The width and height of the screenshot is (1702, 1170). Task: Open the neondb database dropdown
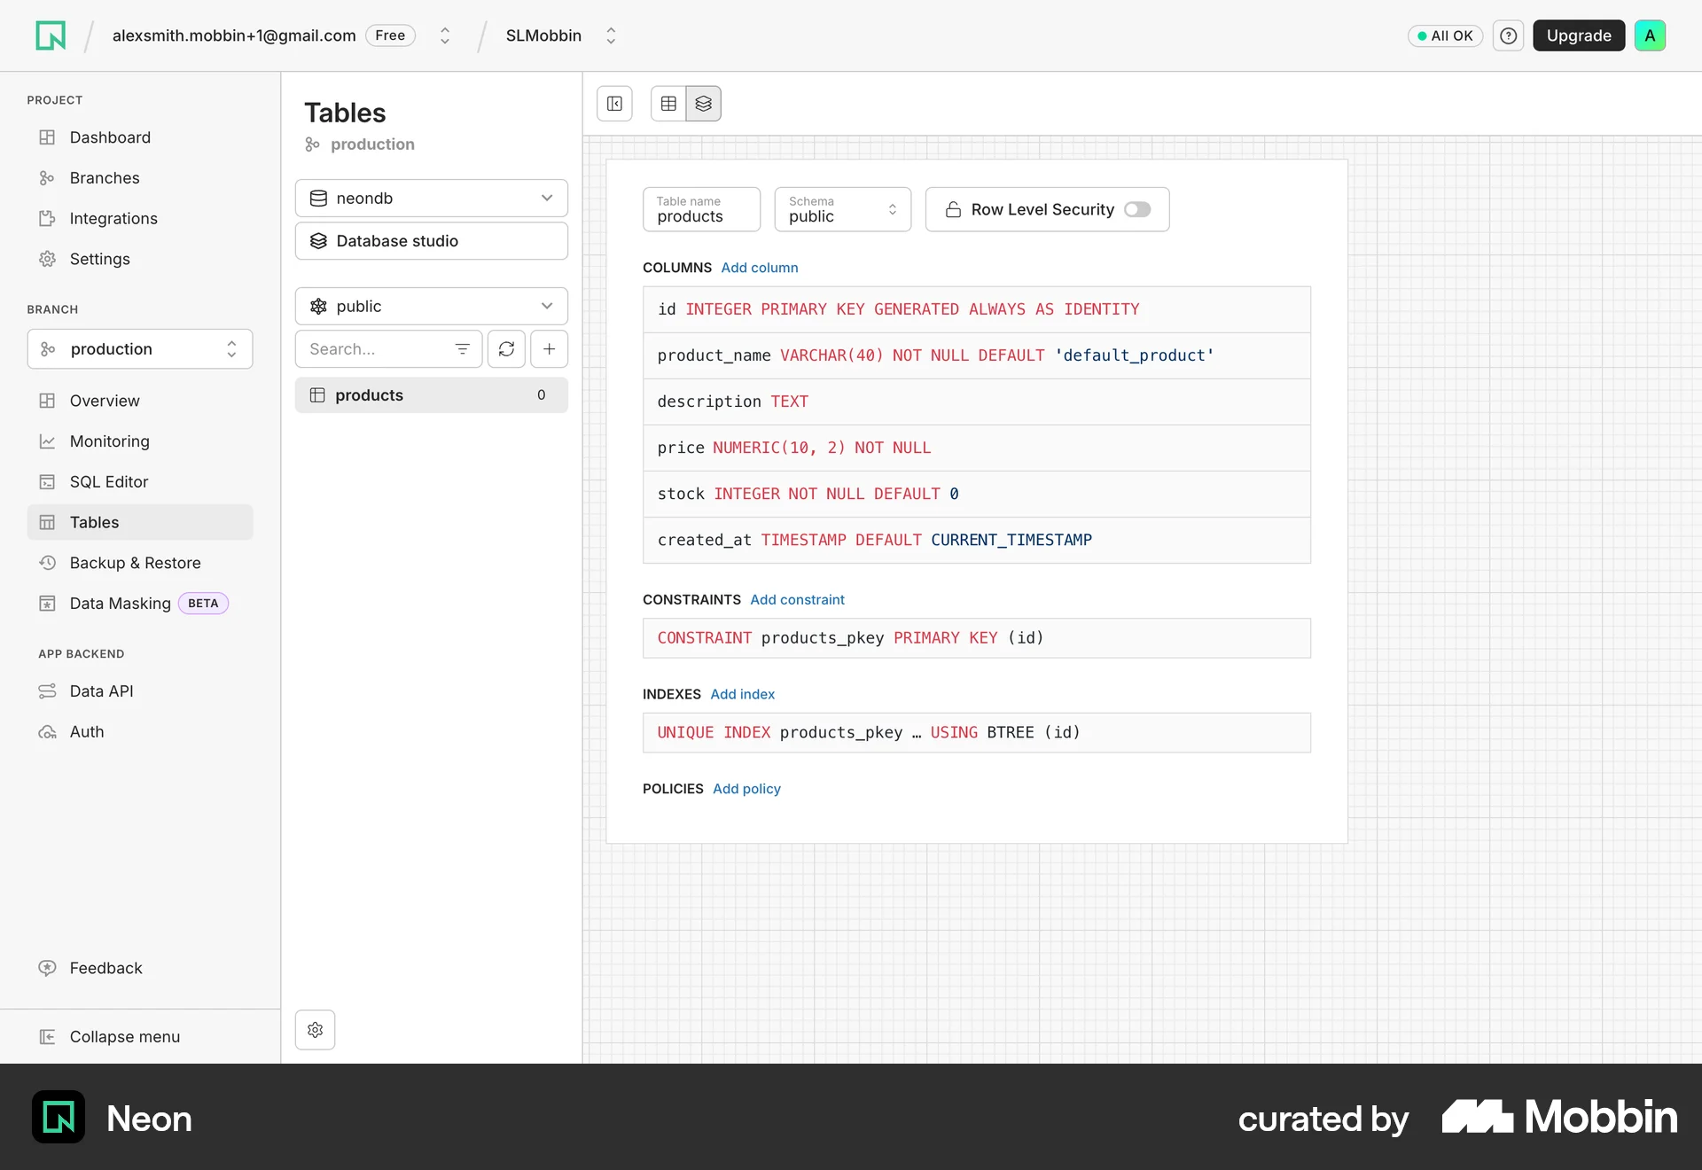click(432, 199)
